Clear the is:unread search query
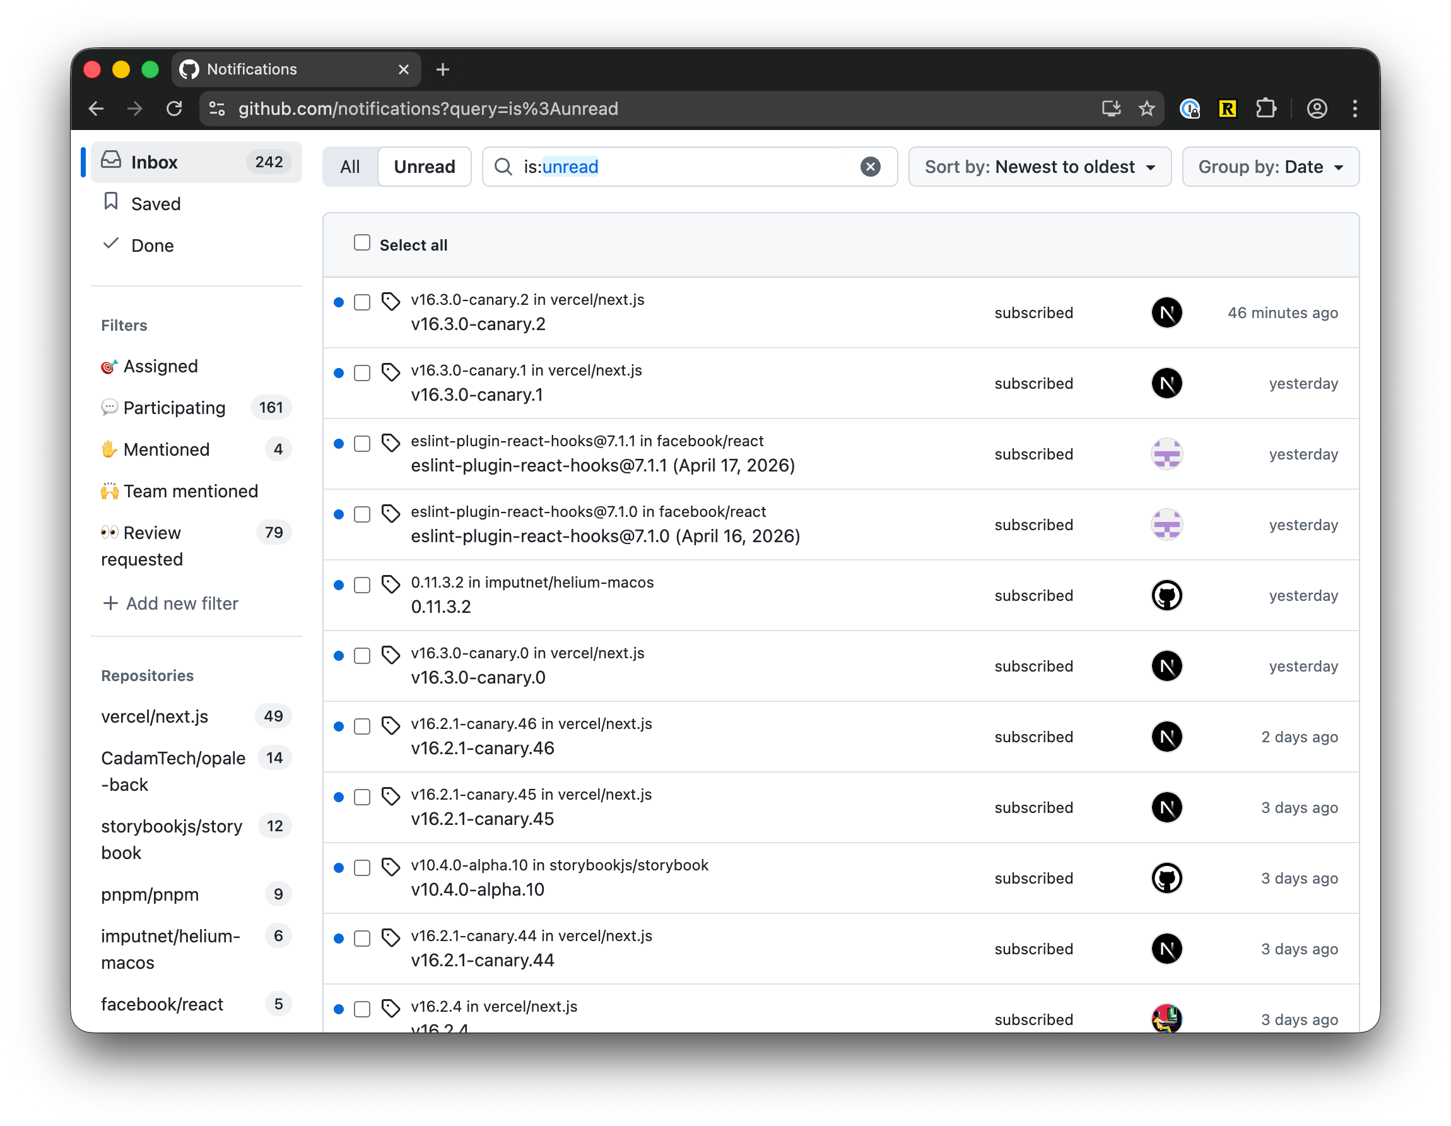The image size is (1451, 1126). [871, 166]
